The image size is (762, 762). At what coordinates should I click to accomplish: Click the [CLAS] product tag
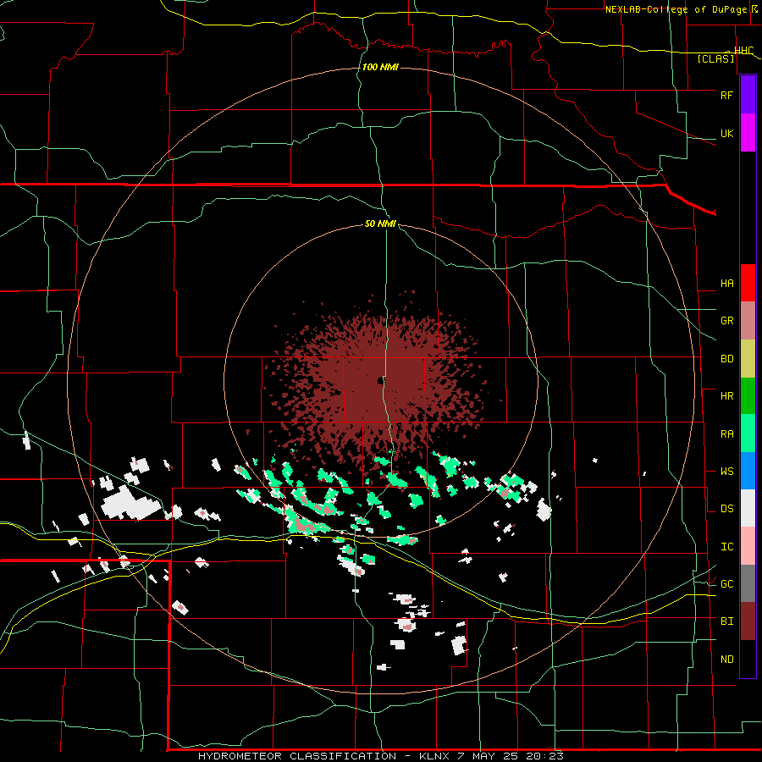click(715, 58)
